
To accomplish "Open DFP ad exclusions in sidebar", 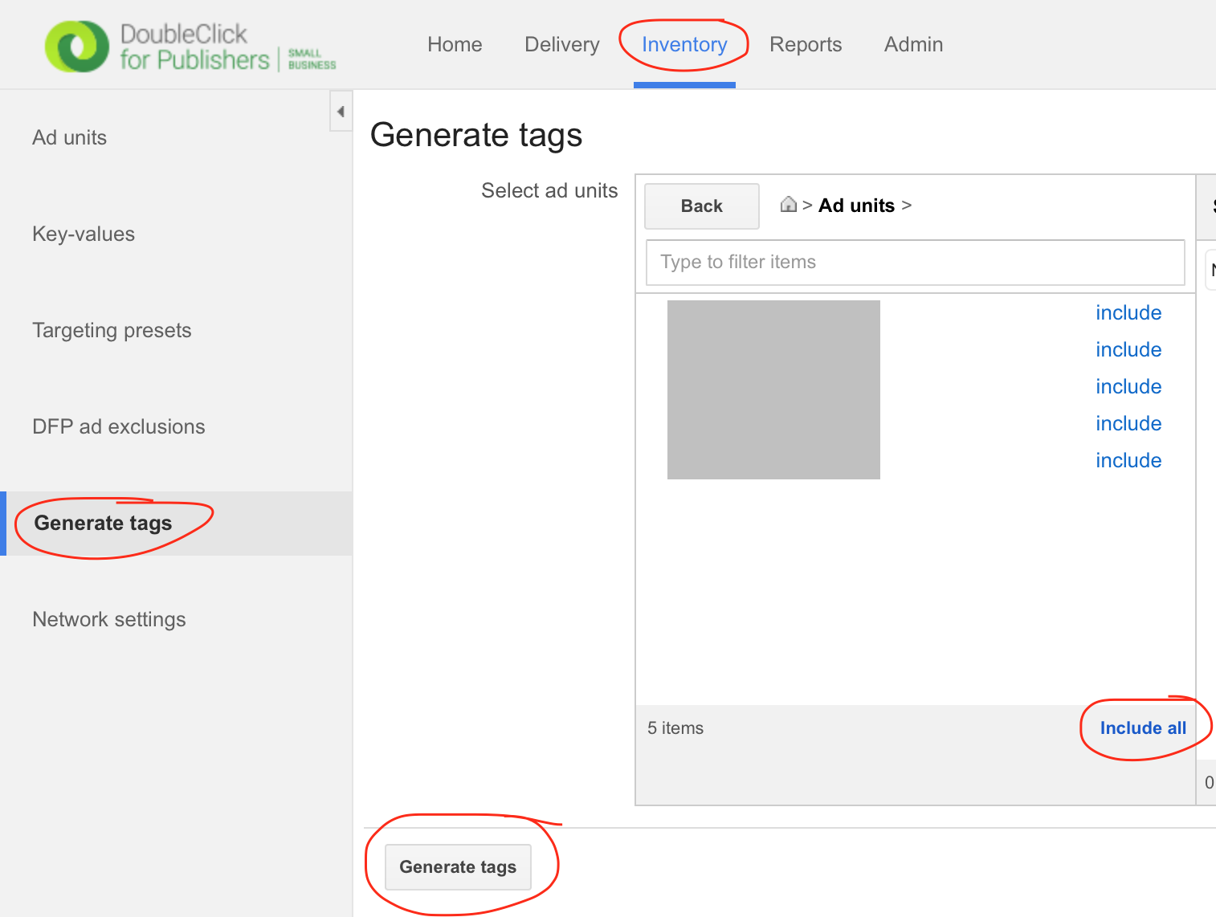I will pos(119,426).
